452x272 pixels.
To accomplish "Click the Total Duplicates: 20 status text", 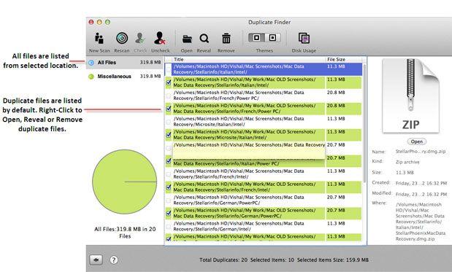I will 223,260.
